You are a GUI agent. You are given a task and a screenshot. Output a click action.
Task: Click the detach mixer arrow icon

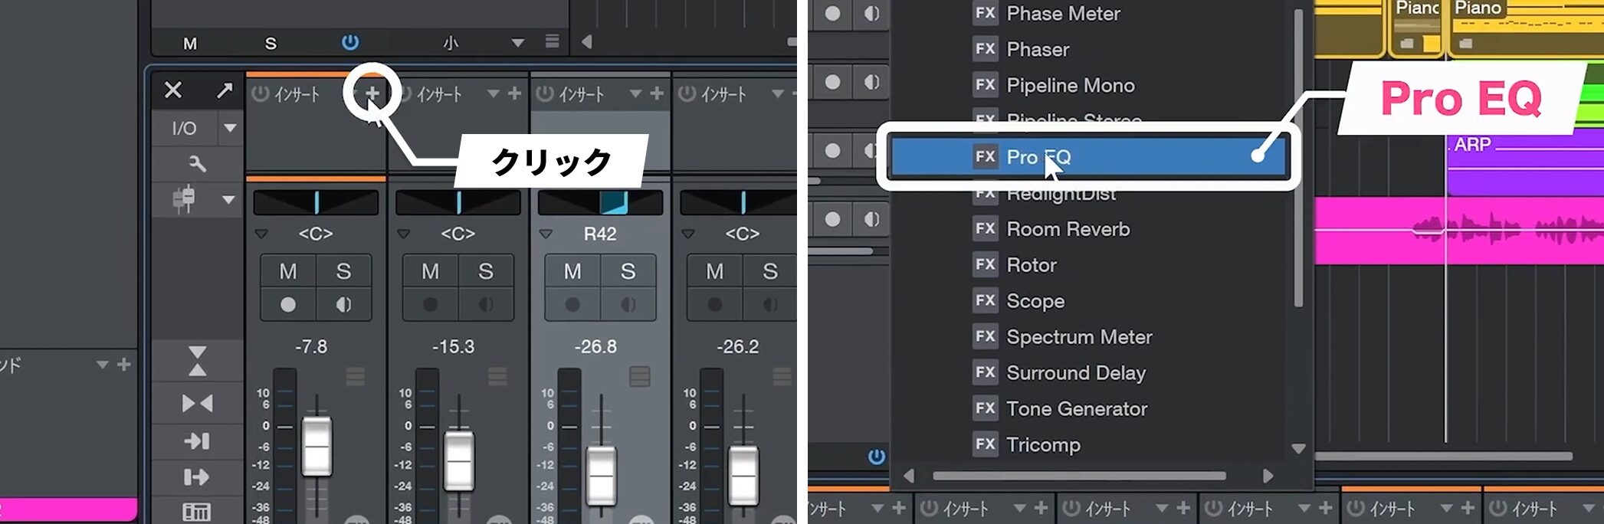pyautogui.click(x=224, y=91)
